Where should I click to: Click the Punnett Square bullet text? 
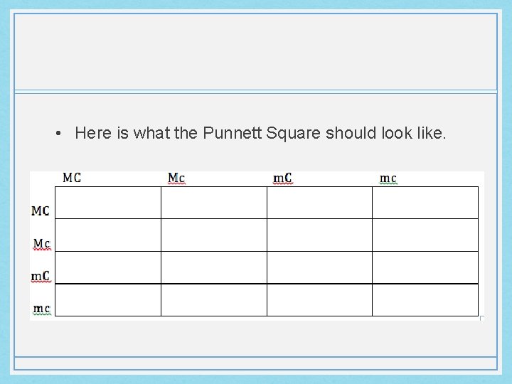click(260, 133)
